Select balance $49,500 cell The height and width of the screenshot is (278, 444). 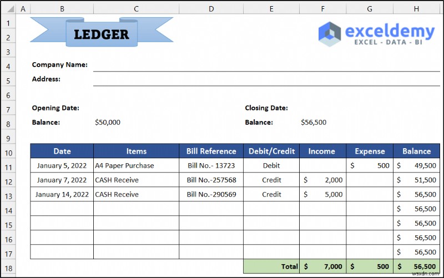coord(417,165)
